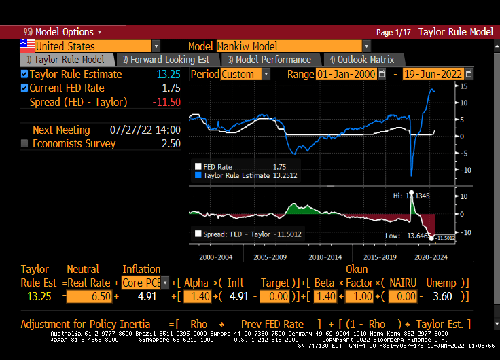Expand the United States country dropdown

click(156, 46)
